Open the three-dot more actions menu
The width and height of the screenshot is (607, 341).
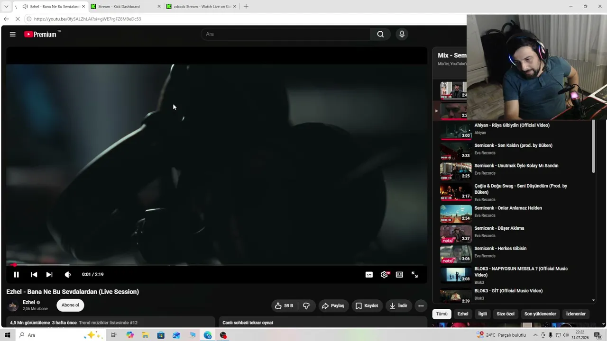pos(421,306)
